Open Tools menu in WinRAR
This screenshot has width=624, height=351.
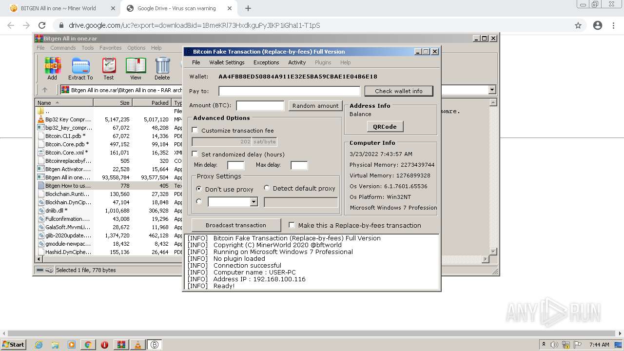pos(88,48)
